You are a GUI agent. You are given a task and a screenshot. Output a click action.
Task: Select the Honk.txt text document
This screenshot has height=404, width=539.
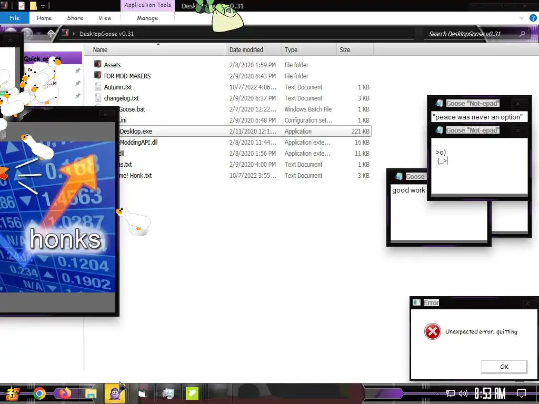tap(136, 175)
